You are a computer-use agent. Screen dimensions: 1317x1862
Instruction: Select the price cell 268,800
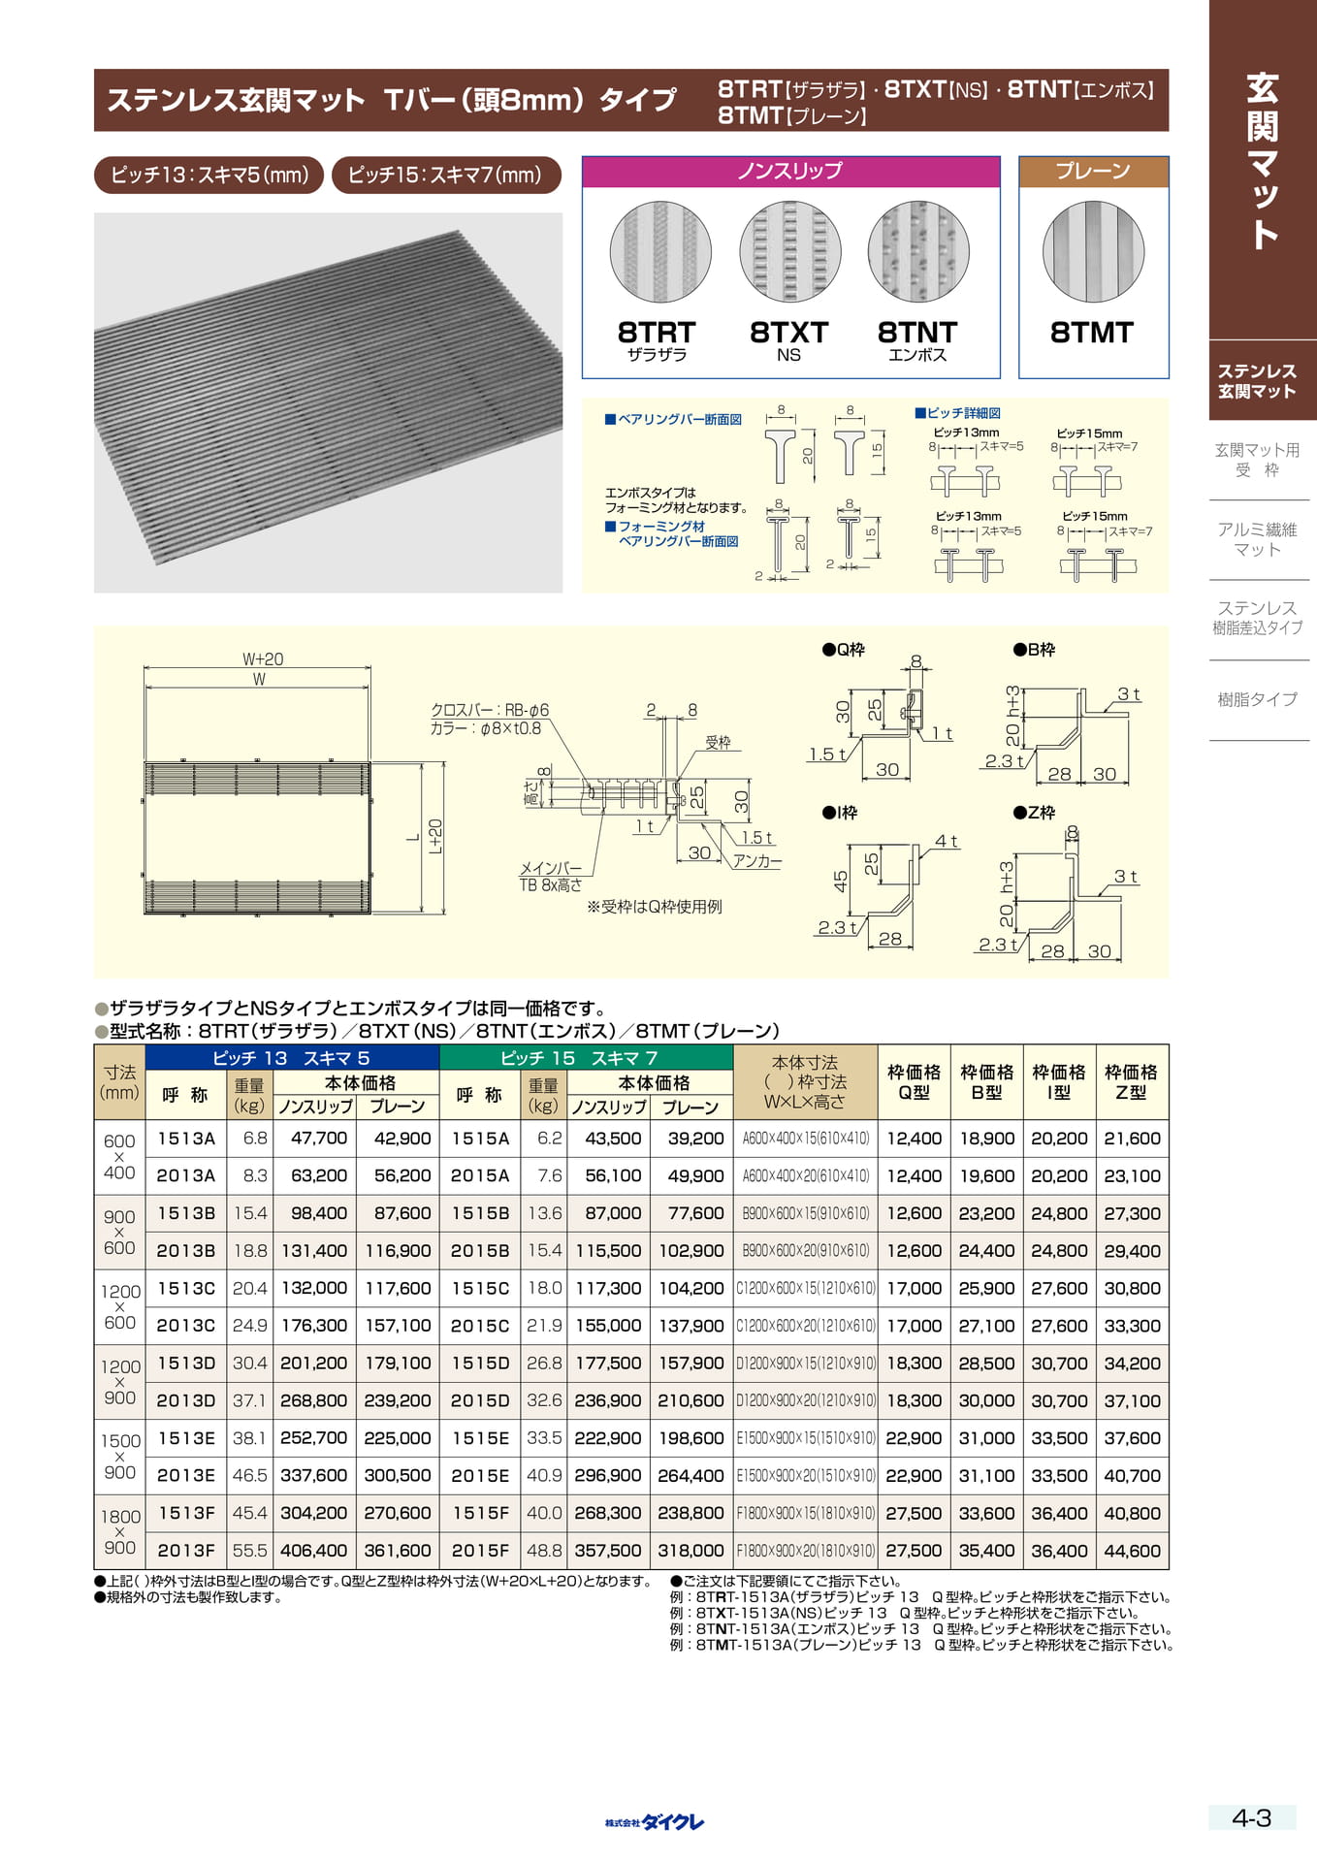[x=314, y=1401]
